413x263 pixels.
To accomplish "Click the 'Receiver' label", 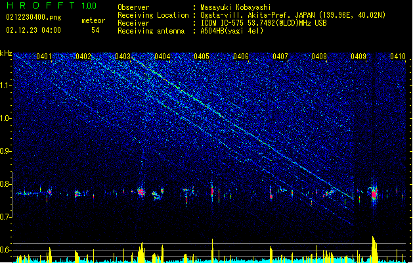I will (x=133, y=23).
